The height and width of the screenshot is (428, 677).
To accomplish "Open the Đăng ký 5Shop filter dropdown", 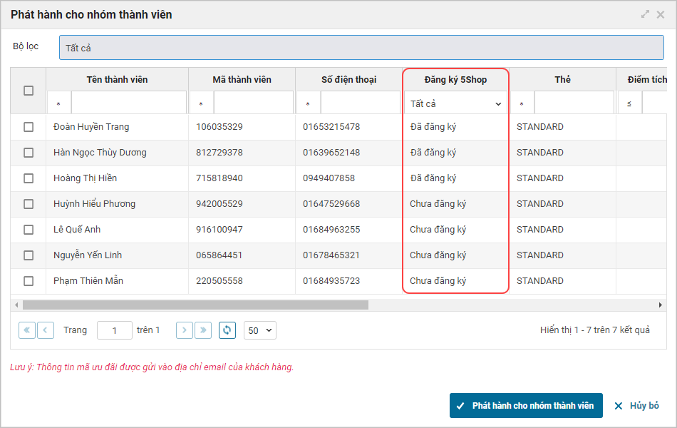I will (x=455, y=103).
